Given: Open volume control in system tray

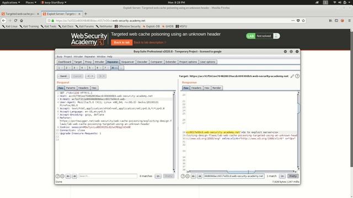Looking at the screenshot, I should [x=340, y=2].
